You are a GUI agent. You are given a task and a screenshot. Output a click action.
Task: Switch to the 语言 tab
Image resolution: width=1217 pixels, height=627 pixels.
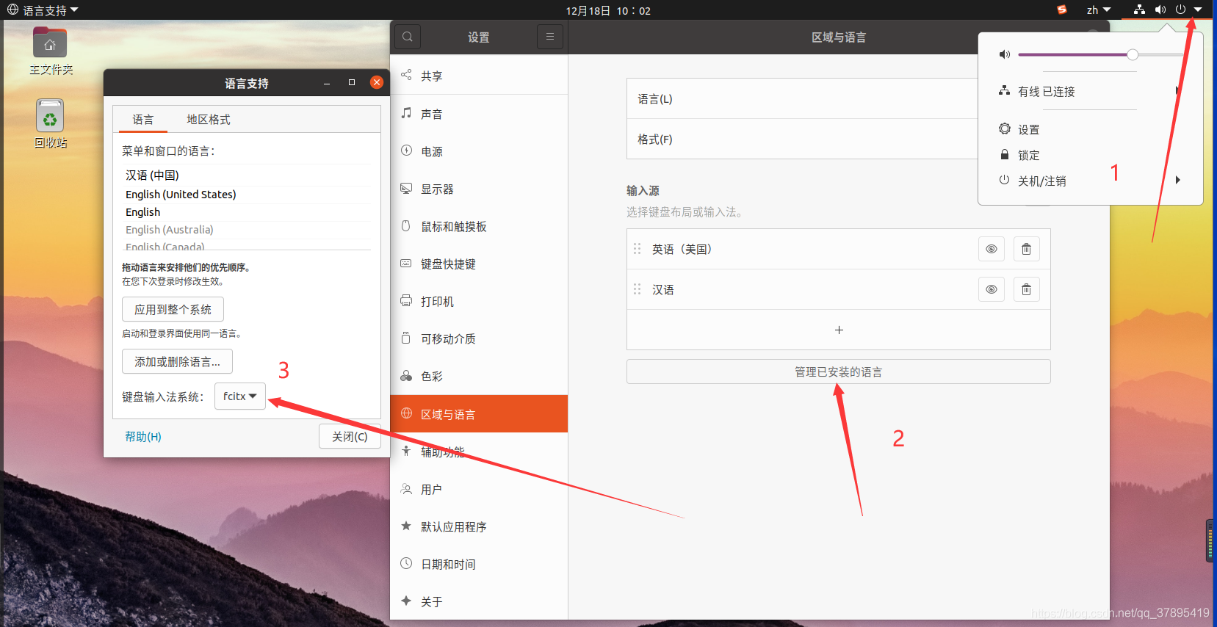point(143,119)
